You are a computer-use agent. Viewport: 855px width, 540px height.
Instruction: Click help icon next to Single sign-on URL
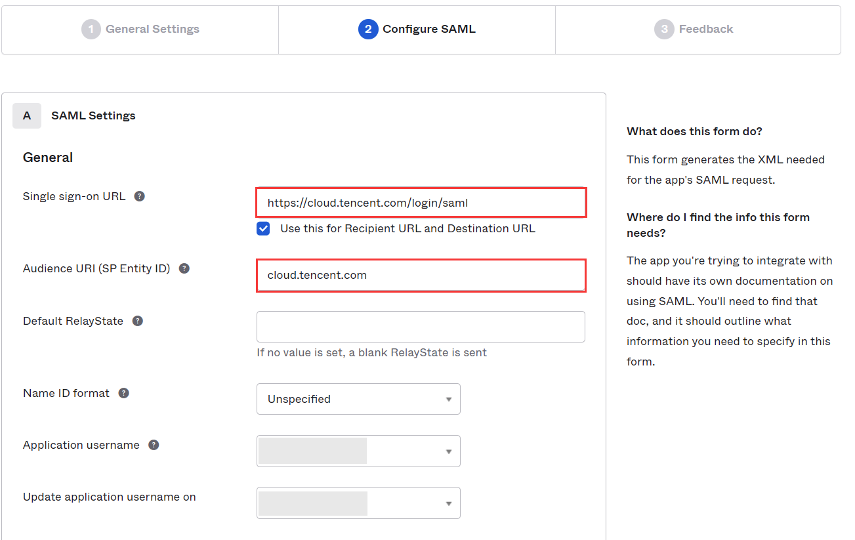click(139, 196)
